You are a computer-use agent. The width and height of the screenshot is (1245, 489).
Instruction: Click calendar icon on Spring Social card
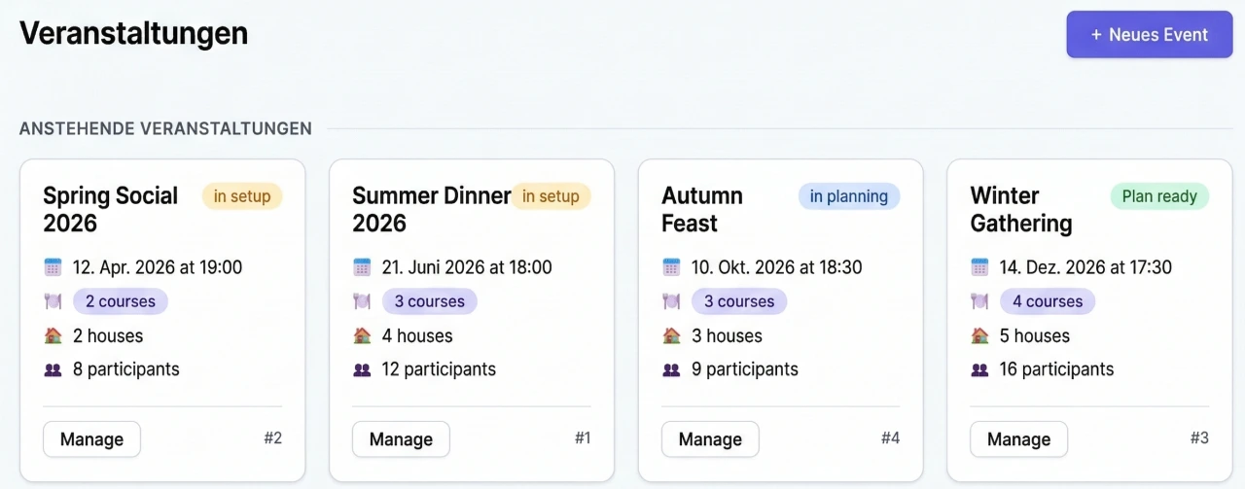(x=53, y=266)
